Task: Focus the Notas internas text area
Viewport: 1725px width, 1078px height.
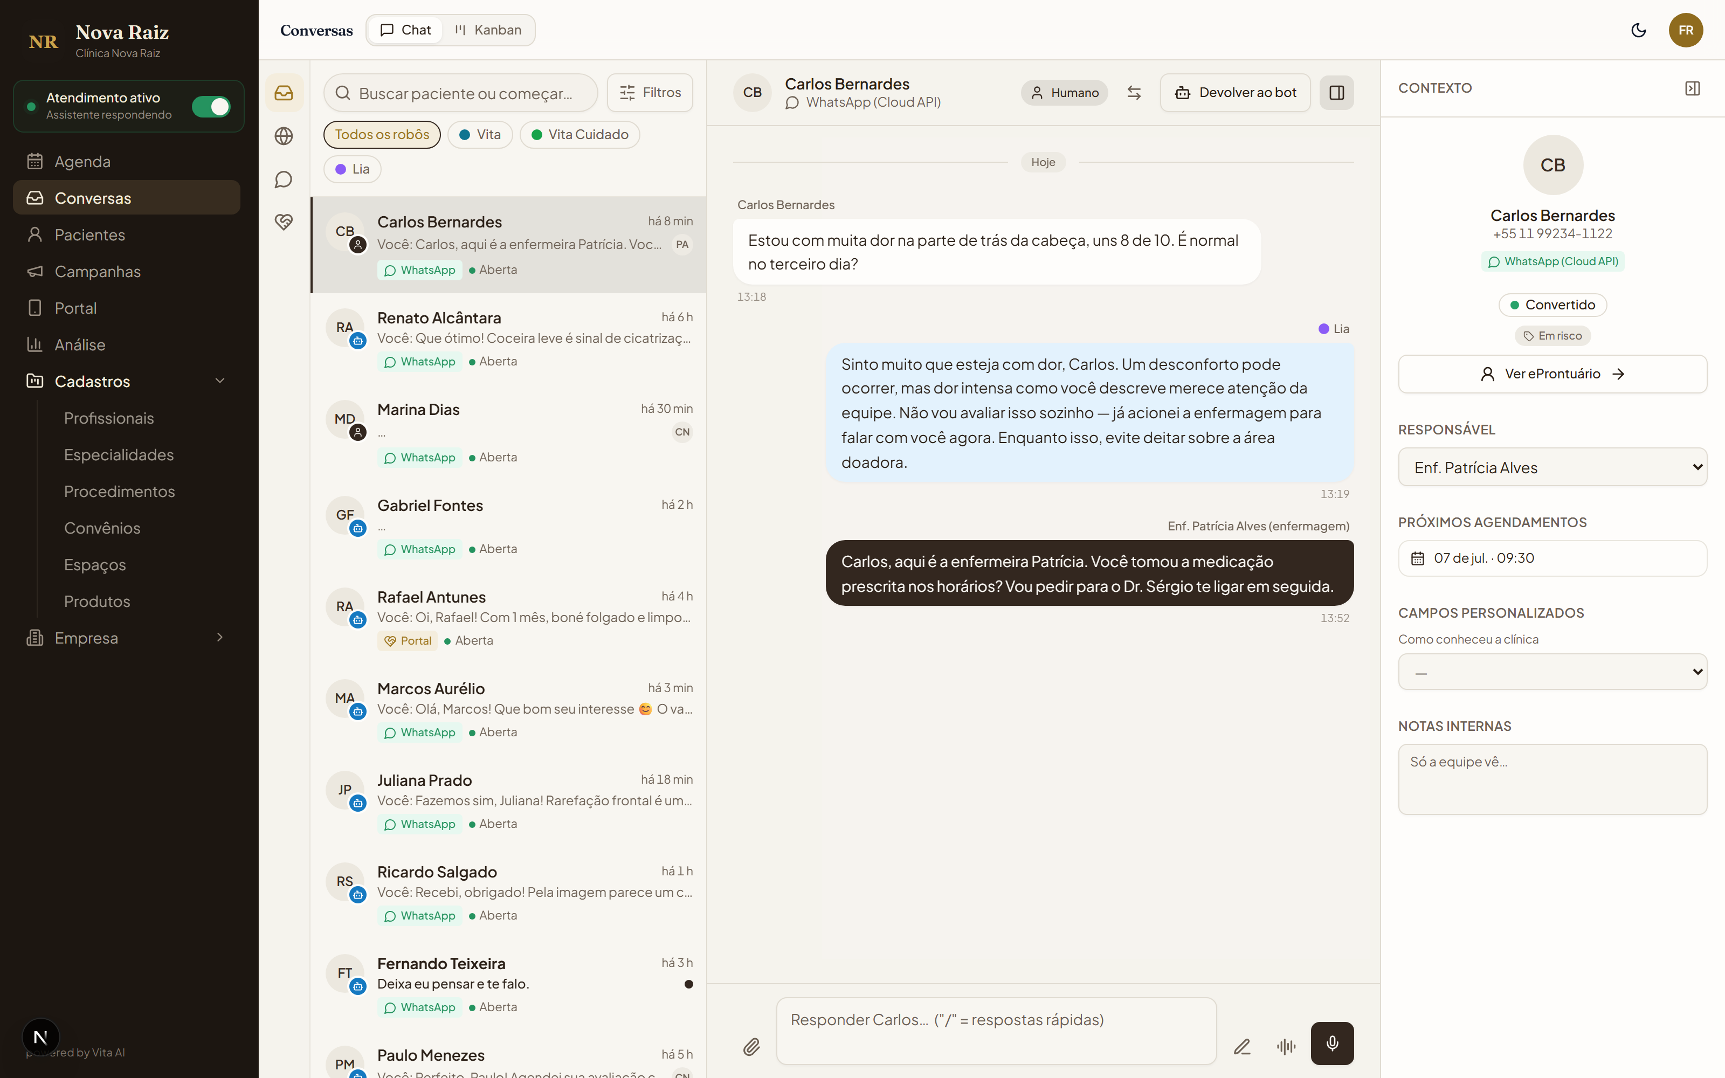Action: [x=1552, y=778]
